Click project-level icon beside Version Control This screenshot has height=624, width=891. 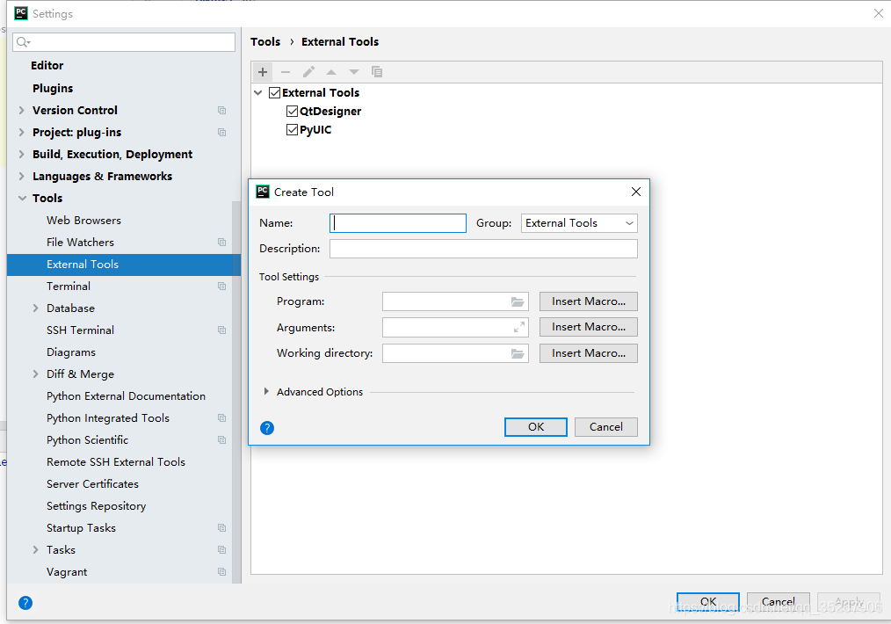click(221, 110)
